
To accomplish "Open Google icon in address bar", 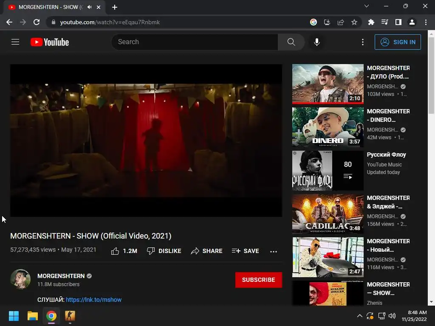I will [x=313, y=22].
